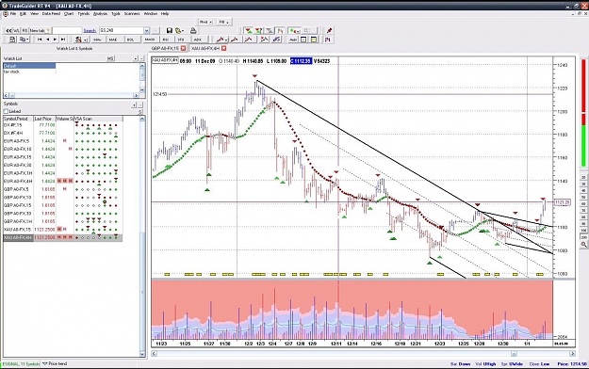Click the HS button in Watch List
Screen dimensions: 589x369
[110, 58]
